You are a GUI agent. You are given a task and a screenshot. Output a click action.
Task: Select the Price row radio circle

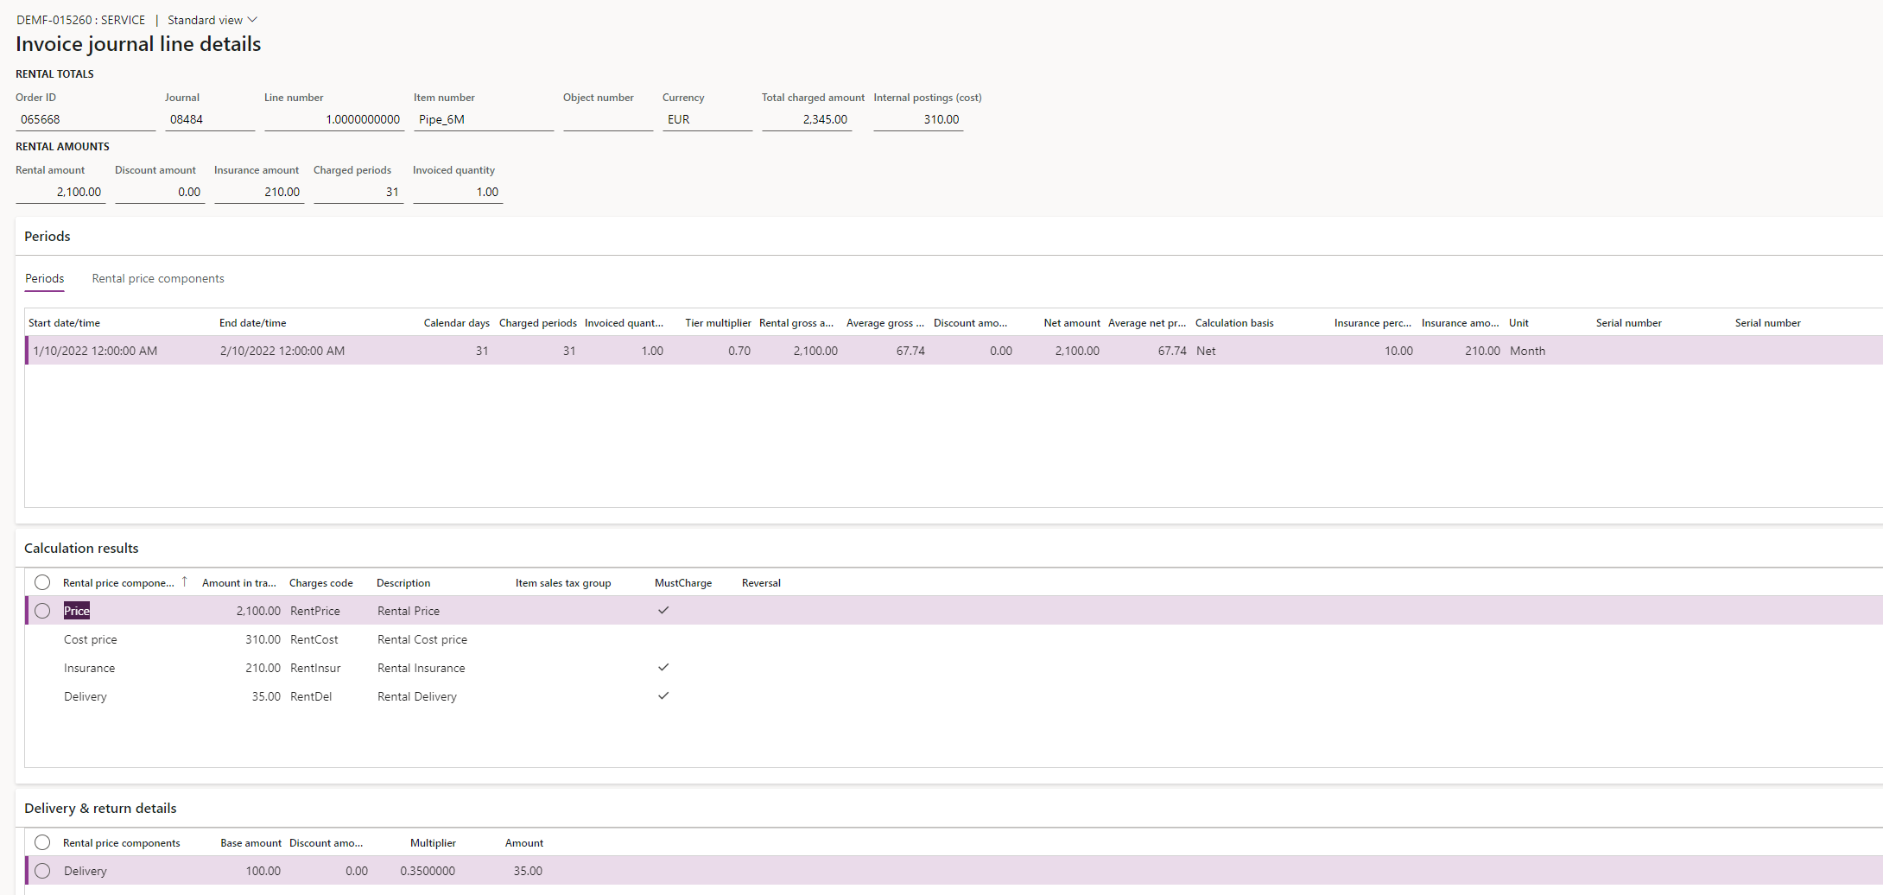click(x=42, y=611)
